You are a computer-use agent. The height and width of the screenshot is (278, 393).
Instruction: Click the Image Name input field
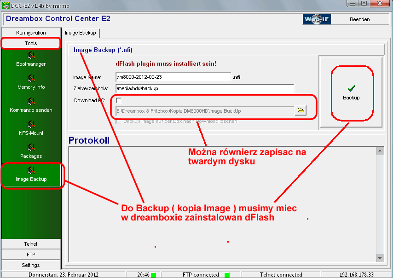[x=173, y=77]
